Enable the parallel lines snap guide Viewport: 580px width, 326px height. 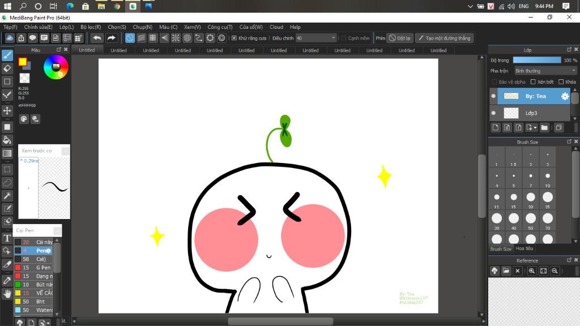coord(141,38)
